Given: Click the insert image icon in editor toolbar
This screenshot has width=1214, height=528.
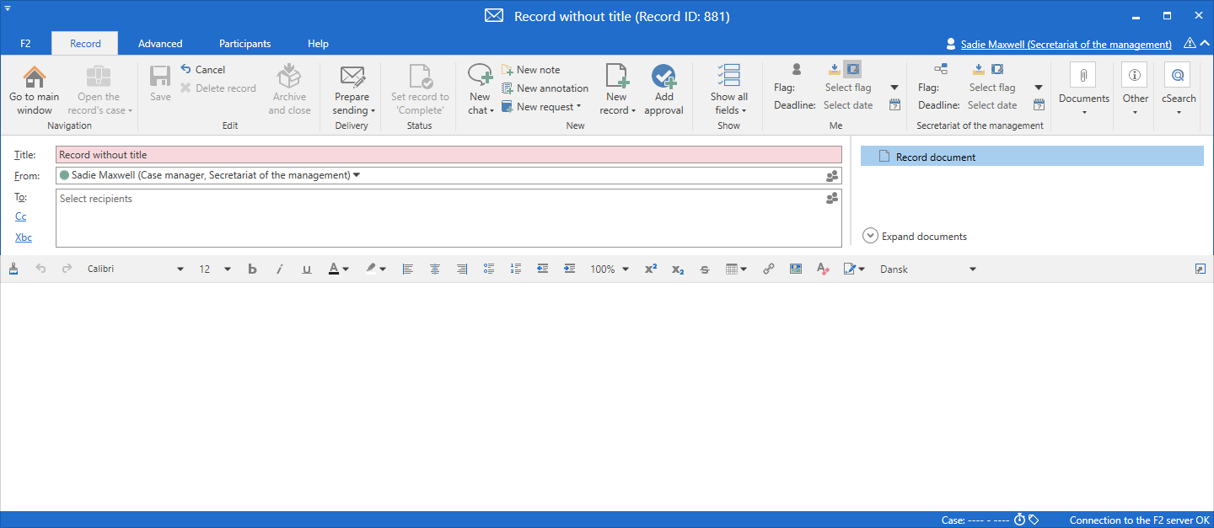Looking at the screenshot, I should [x=795, y=269].
